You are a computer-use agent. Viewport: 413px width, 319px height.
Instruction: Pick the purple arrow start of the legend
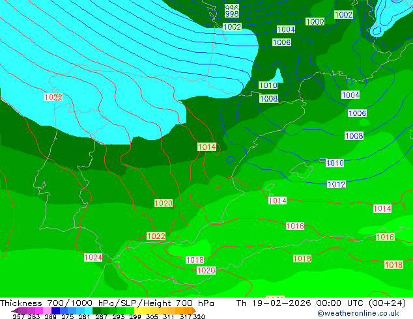point(15,311)
